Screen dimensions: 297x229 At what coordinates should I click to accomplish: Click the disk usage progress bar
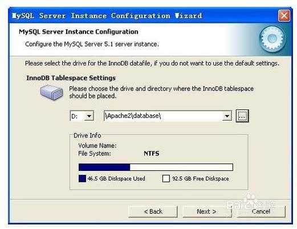click(156, 167)
